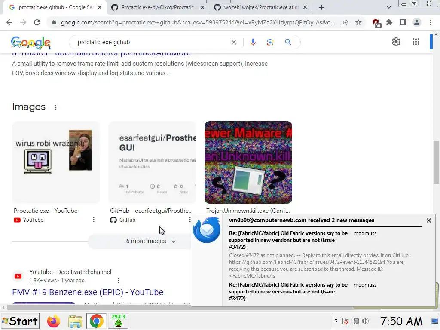Show hidden system tray icons

pyautogui.click(x=336, y=321)
